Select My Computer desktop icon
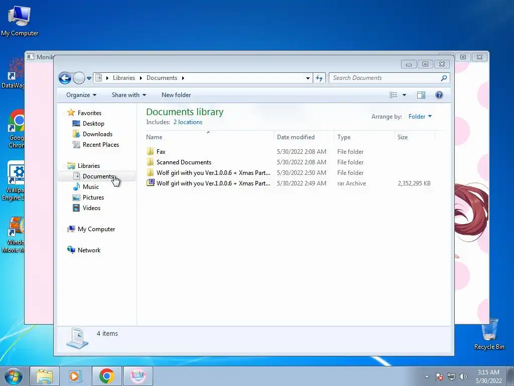 tap(20, 21)
